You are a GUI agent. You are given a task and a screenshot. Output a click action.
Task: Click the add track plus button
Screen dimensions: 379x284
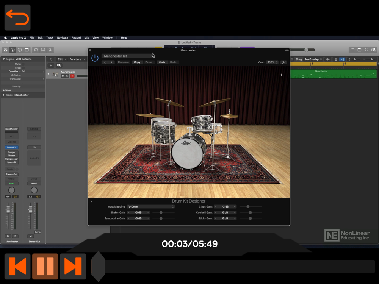(51, 66)
